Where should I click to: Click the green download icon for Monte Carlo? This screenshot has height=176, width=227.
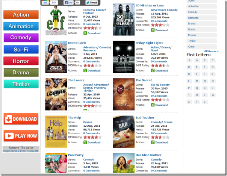tap(85, 70)
